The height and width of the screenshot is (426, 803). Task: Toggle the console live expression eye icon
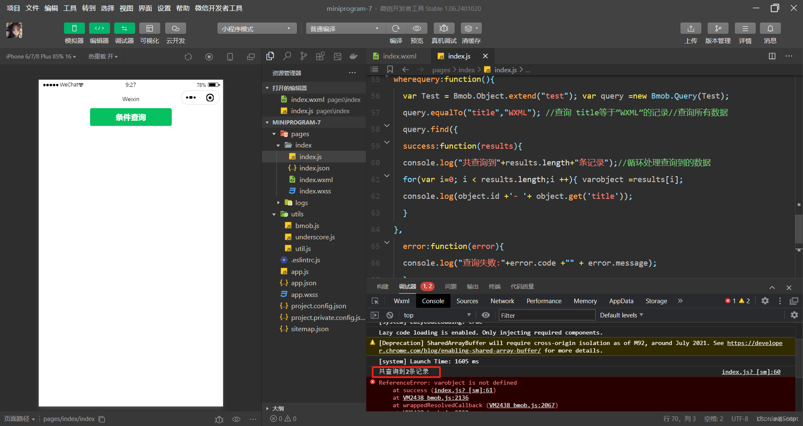(486, 315)
